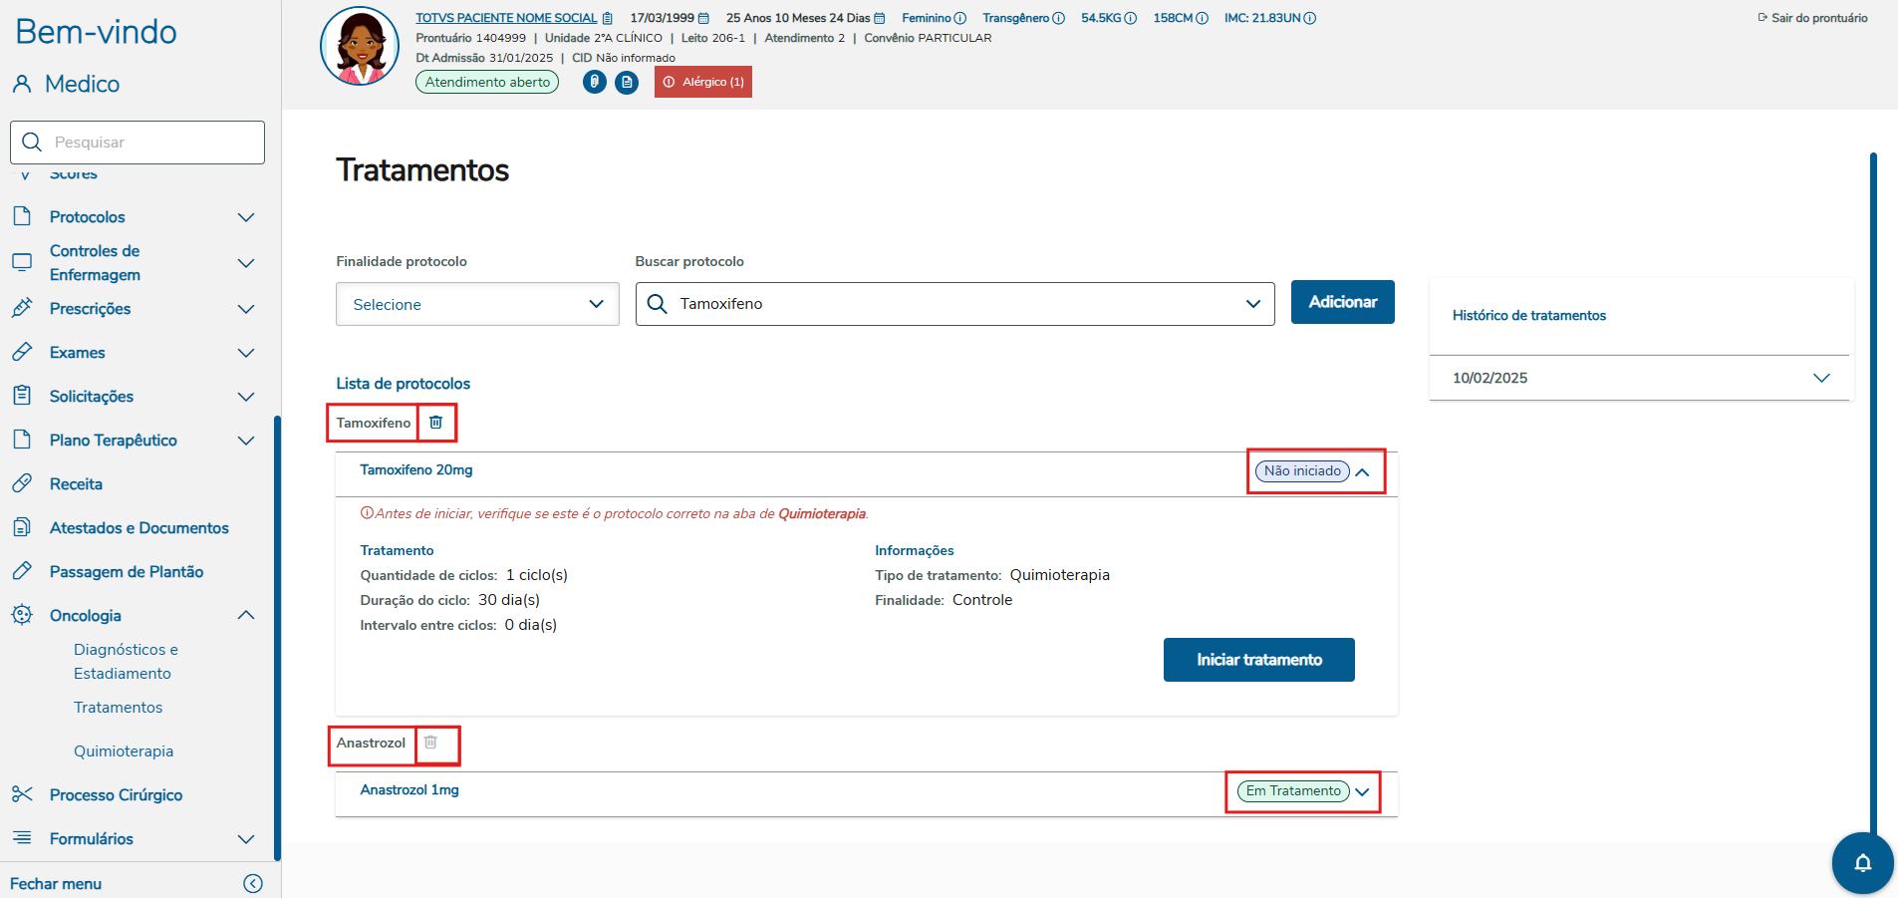The image size is (1898, 898).
Task: Open the Finalidade protocolo dropdown
Action: [x=477, y=304]
